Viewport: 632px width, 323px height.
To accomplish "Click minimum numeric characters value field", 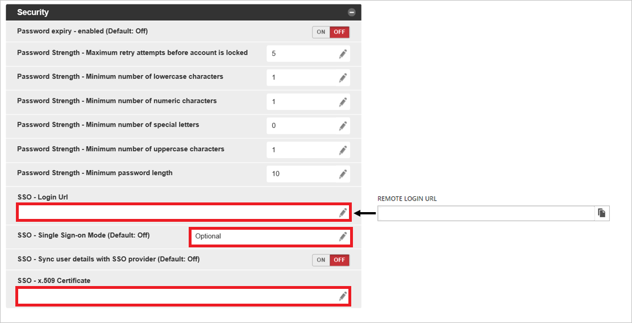I will click(x=309, y=102).
